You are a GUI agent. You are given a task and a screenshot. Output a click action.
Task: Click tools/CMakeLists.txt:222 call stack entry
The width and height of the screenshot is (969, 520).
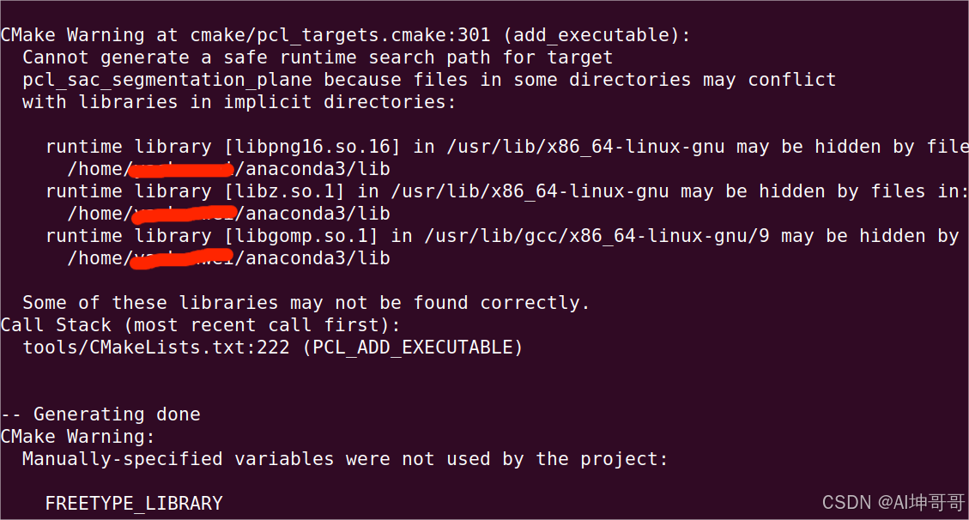pyautogui.click(x=155, y=348)
